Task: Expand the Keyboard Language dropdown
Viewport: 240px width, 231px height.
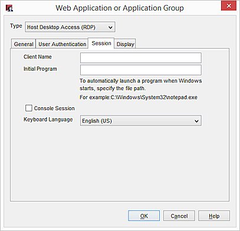Action: coord(141,121)
